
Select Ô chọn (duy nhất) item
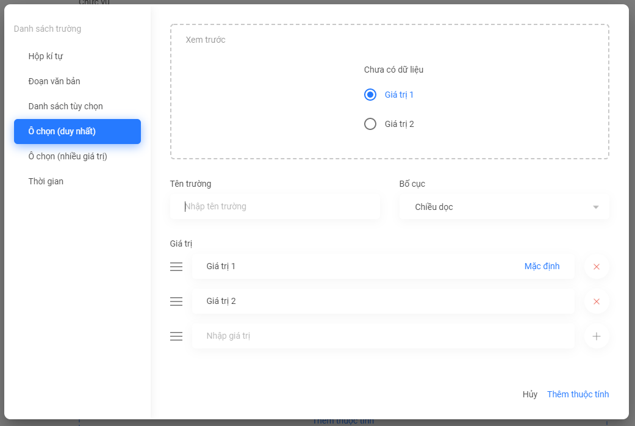[77, 131]
